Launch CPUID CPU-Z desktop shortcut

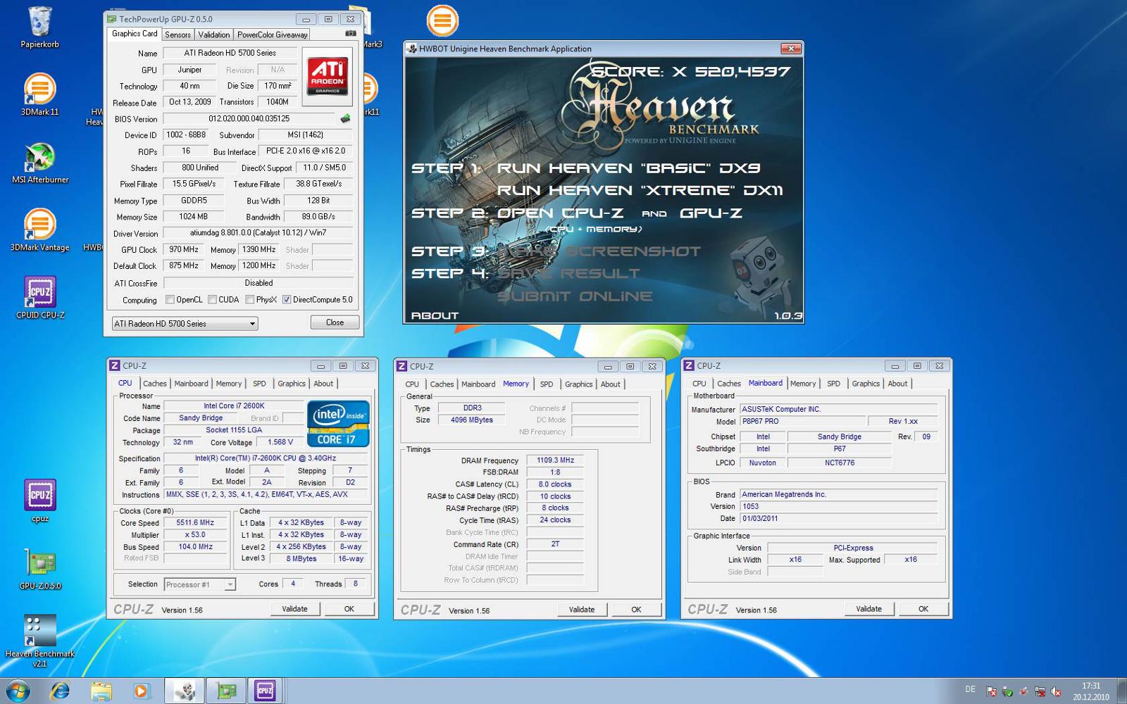[40, 298]
